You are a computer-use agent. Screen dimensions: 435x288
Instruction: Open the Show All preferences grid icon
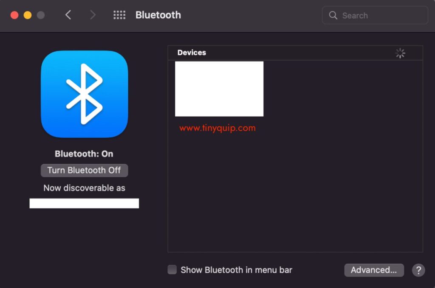tap(119, 15)
